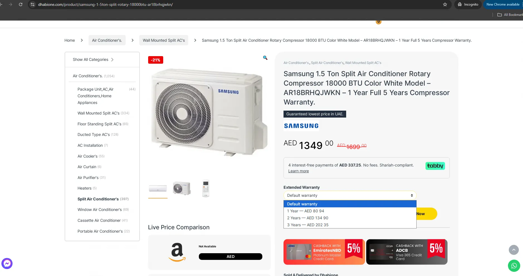Reload the current page
The image size is (523, 276).
click(x=21, y=4)
